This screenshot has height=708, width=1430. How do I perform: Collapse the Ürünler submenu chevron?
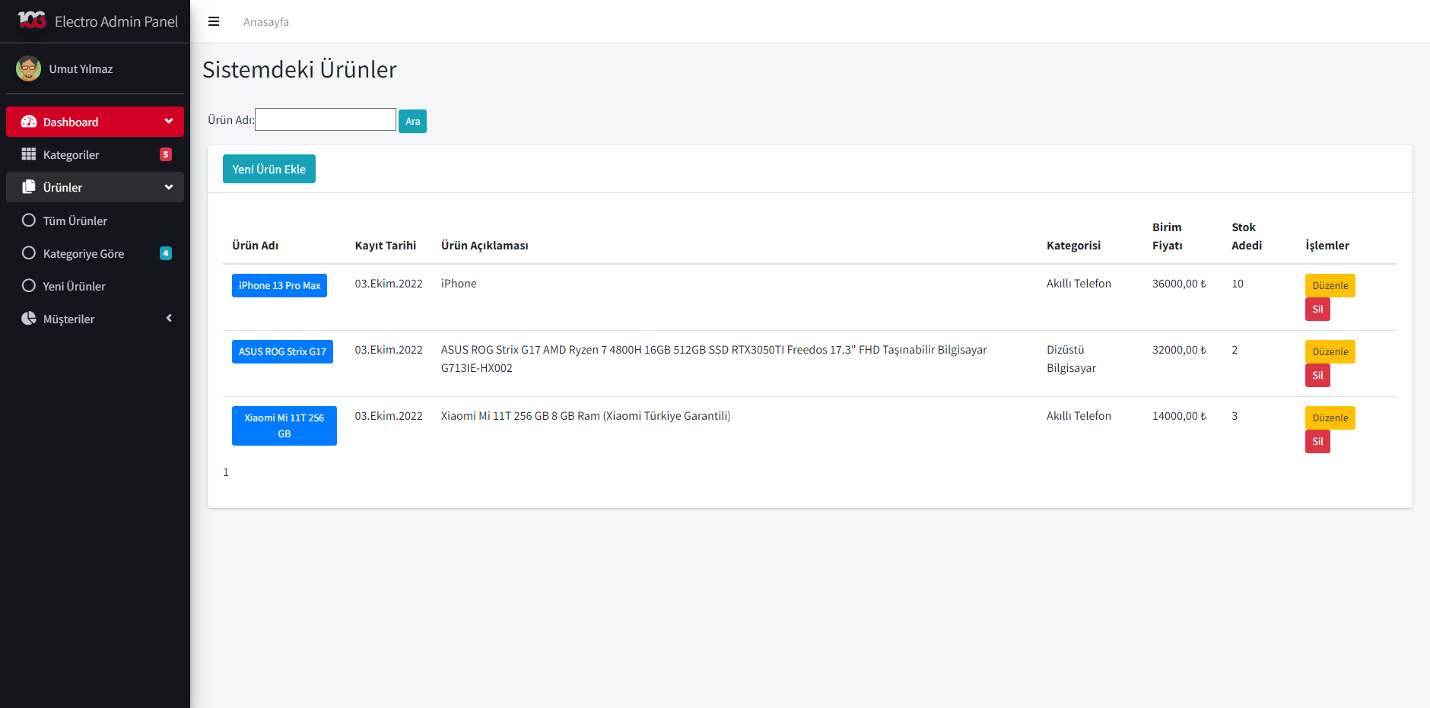[x=169, y=187]
